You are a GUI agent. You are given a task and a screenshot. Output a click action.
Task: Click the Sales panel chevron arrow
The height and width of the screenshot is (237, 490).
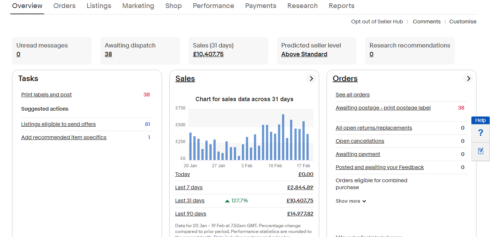click(x=311, y=79)
